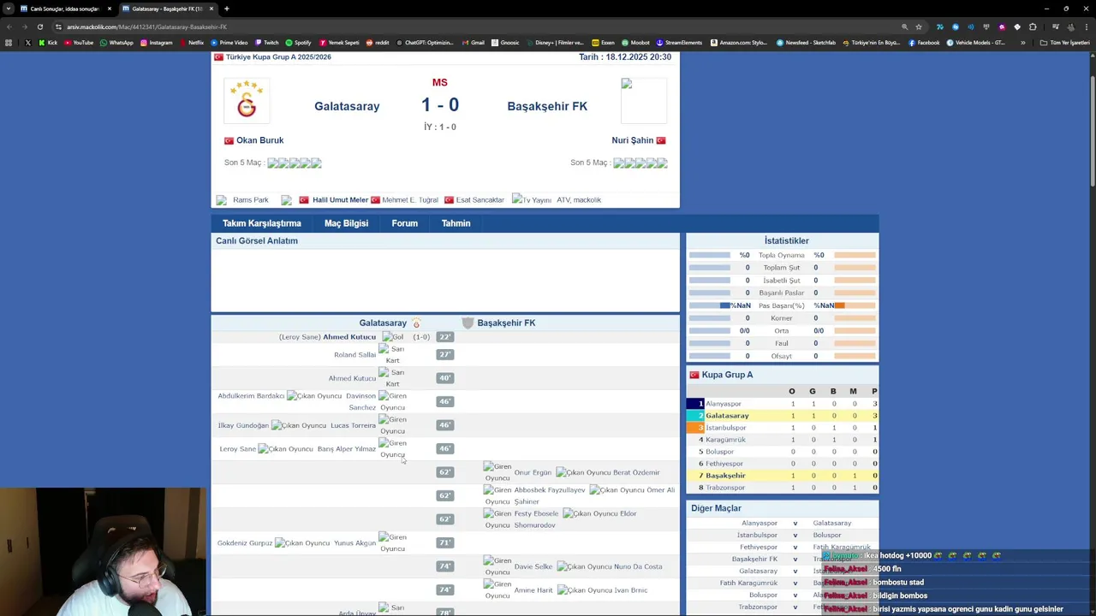Viewport: 1096px width, 616px height.
Task: Open coach Okan Buruk's page
Action: [x=259, y=140]
